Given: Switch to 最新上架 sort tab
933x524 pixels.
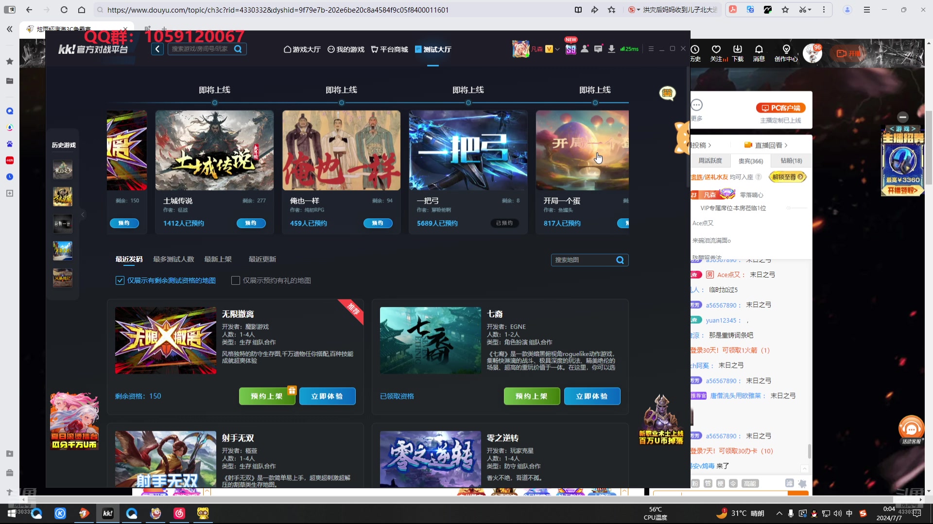Looking at the screenshot, I should point(218,259).
